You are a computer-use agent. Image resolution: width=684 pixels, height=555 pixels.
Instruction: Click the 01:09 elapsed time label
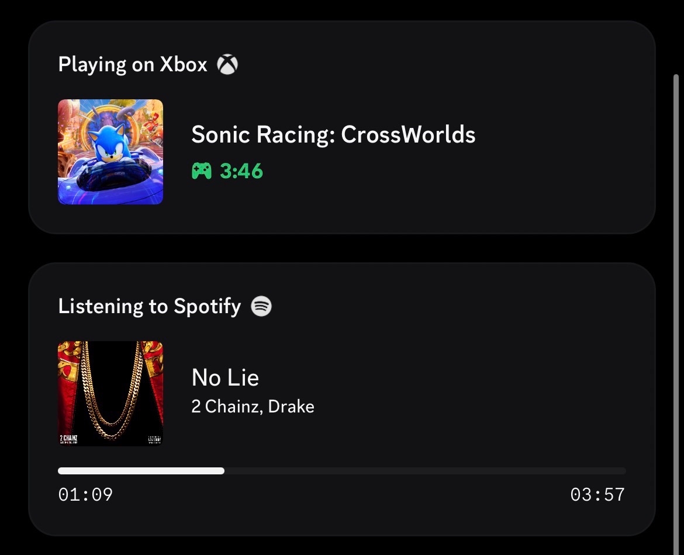click(x=85, y=494)
